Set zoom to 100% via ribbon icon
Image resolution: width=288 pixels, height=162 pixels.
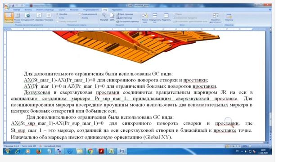[x=112, y=17]
